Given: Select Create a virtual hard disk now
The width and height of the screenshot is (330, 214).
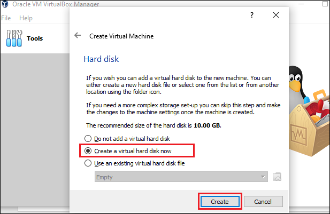Looking at the screenshot, I should pos(128,151).
